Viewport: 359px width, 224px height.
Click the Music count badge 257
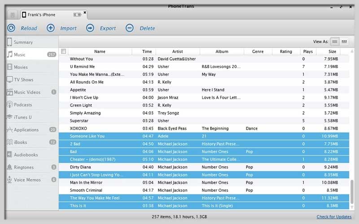tap(52, 54)
